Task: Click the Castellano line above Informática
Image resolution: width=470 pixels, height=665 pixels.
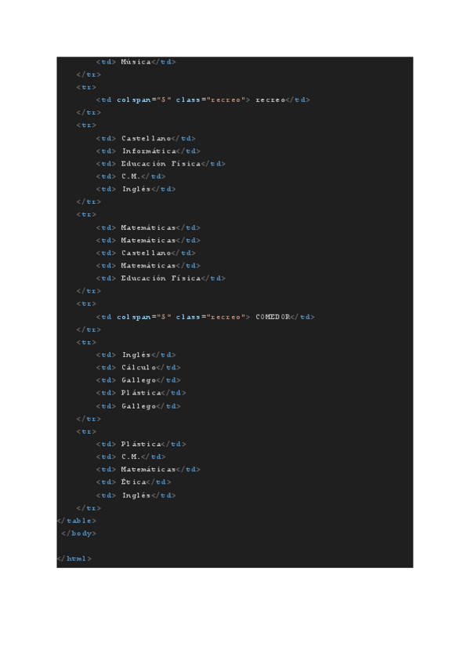Action: point(146,138)
